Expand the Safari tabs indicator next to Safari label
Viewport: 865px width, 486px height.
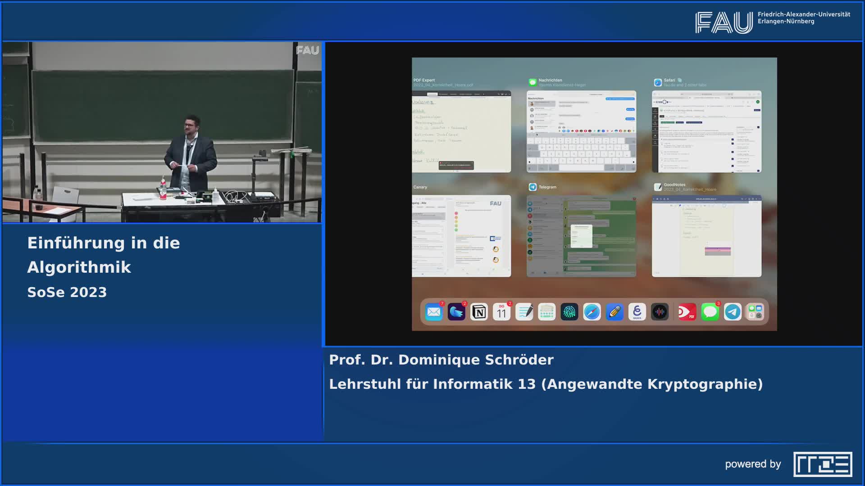[x=680, y=80]
